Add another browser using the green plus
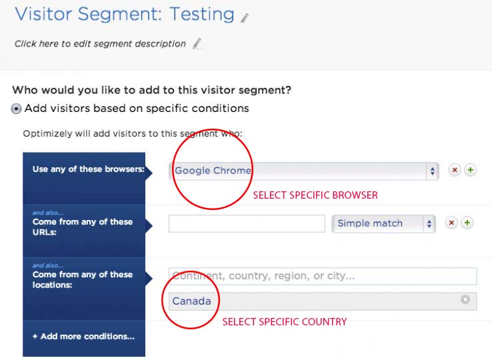 tap(470, 171)
